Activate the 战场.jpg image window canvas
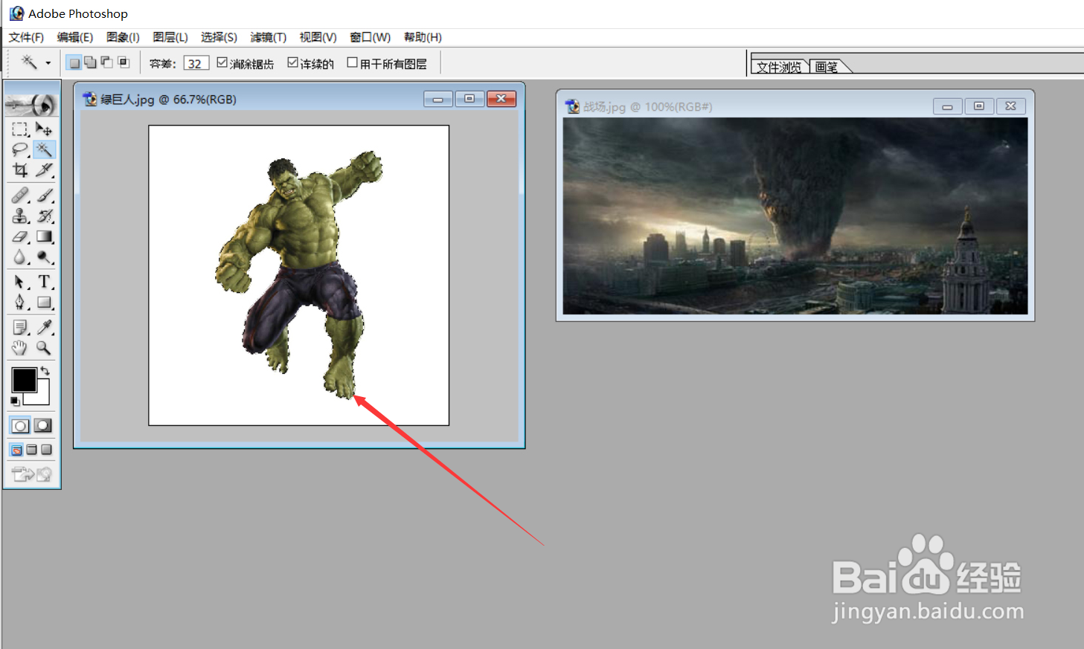 [x=795, y=216]
